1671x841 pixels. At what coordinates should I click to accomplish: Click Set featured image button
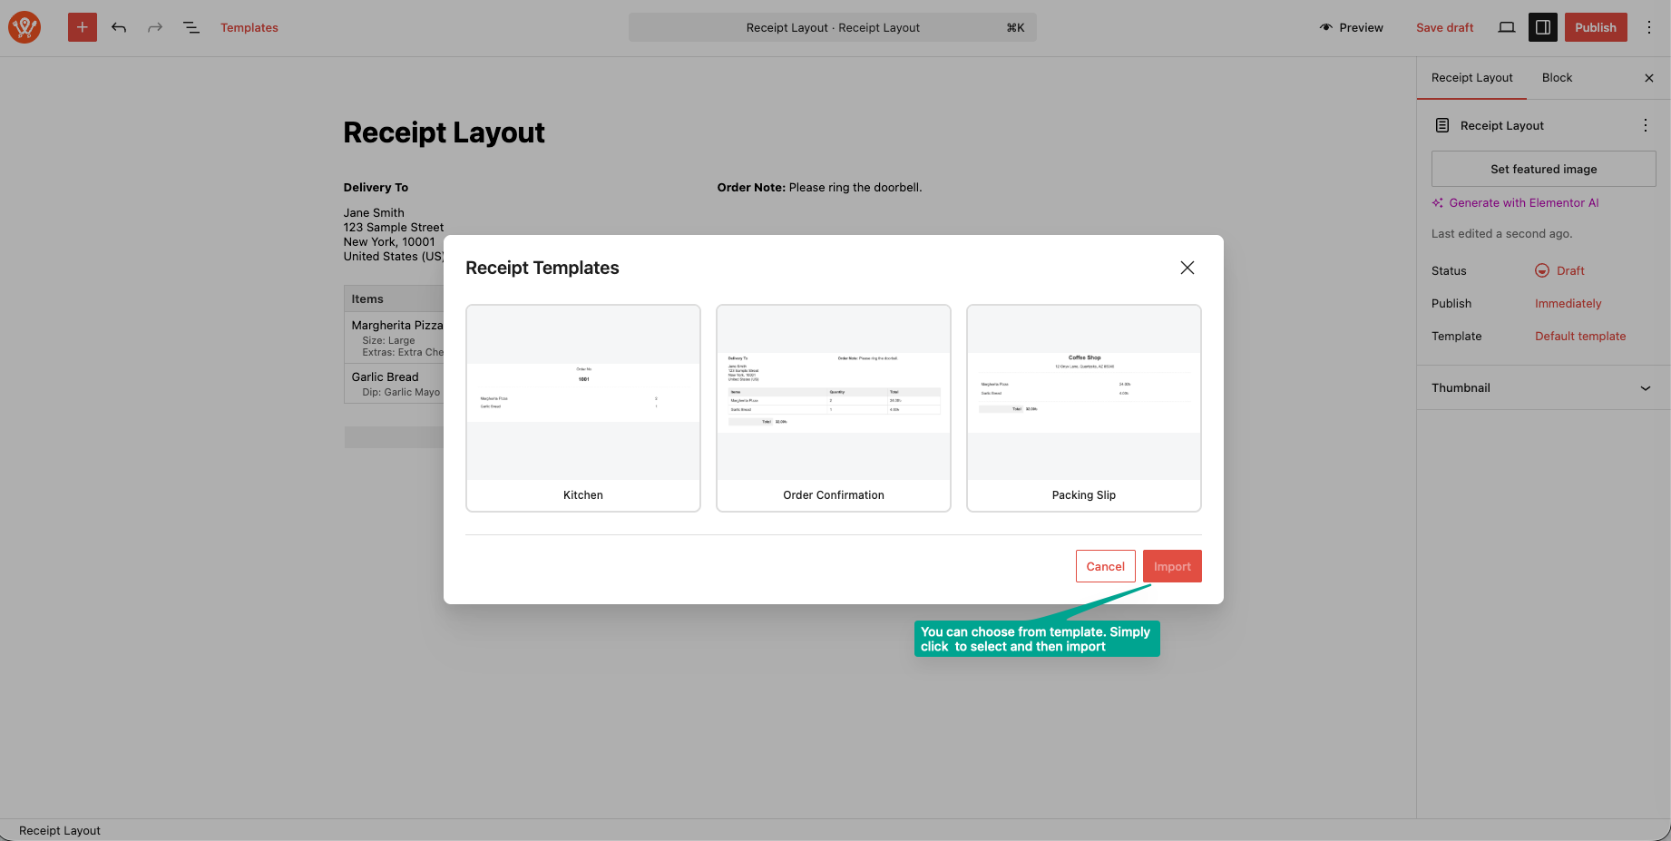coord(1544,169)
